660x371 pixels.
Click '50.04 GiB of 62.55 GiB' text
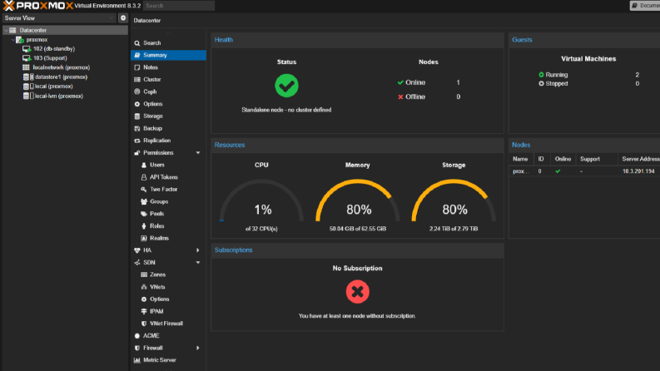click(x=357, y=229)
